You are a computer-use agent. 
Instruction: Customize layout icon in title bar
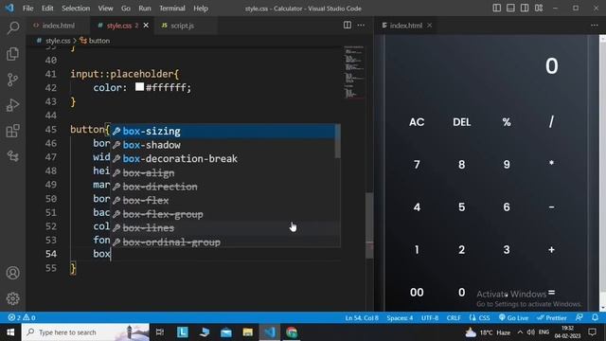(539, 9)
